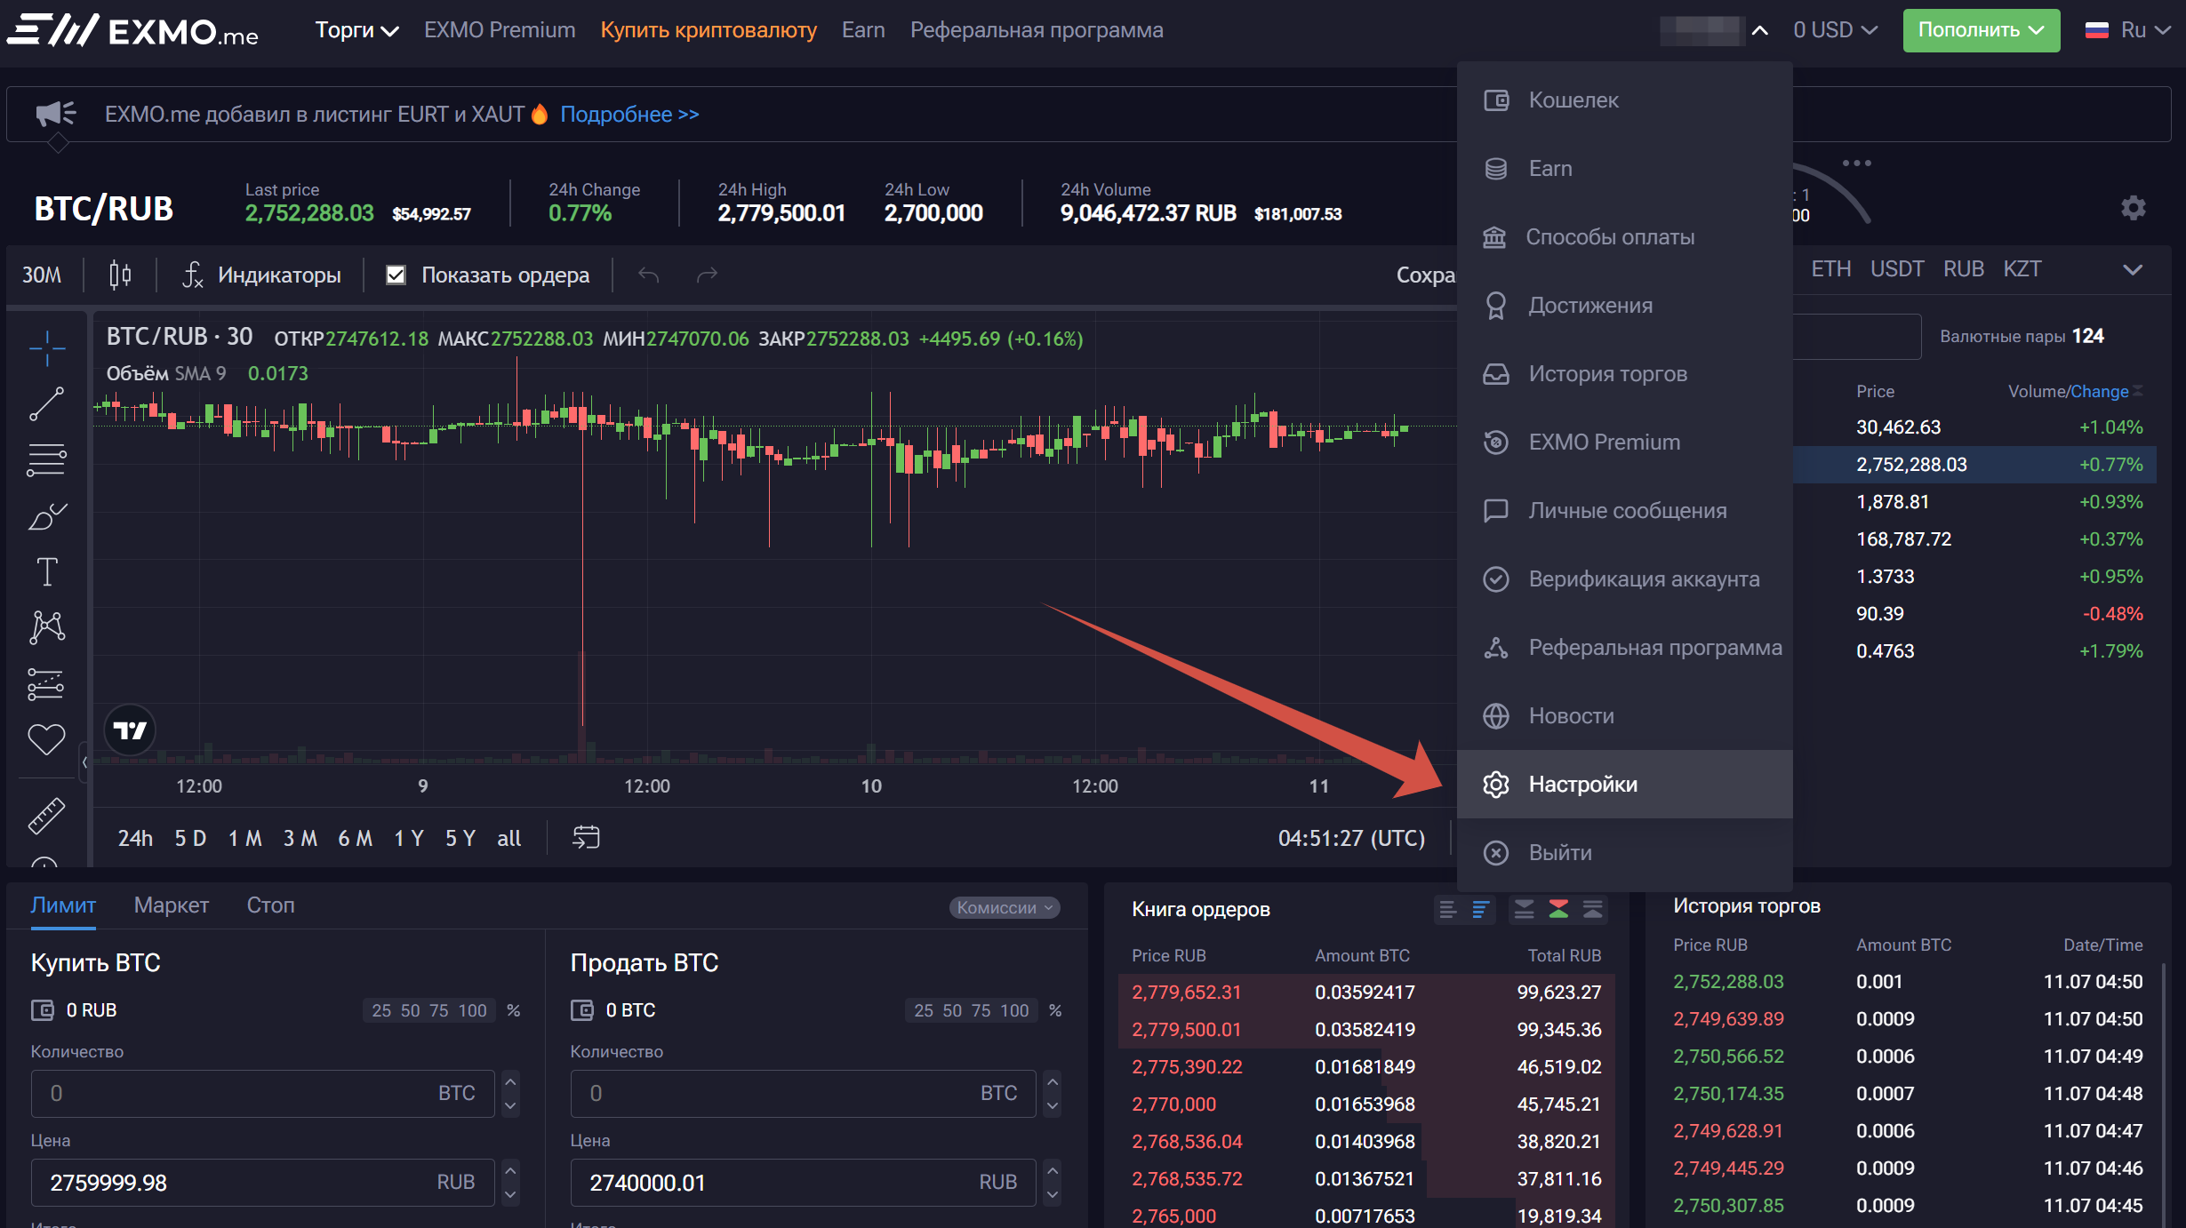Collapse the user account menu arrow

[1759, 30]
